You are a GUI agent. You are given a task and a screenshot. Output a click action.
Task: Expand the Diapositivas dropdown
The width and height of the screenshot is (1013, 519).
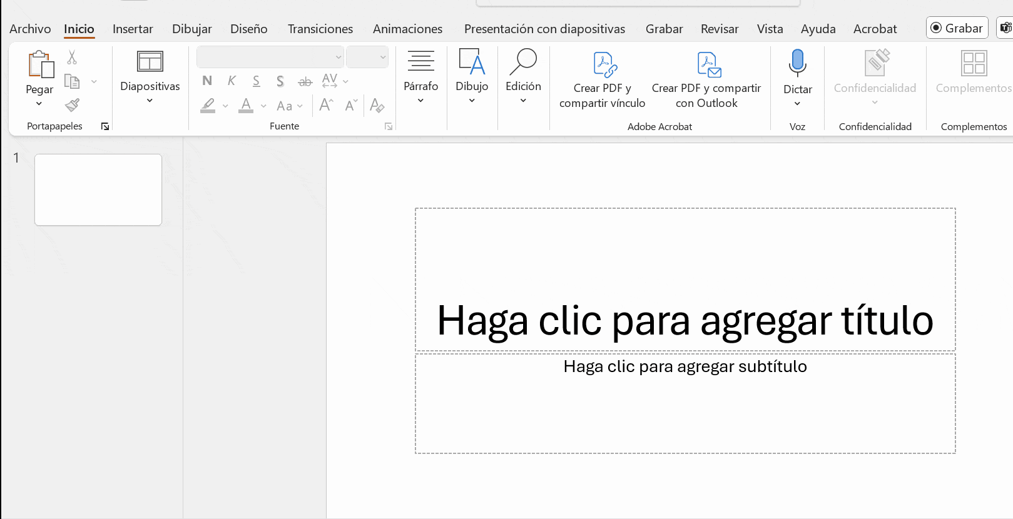150,78
